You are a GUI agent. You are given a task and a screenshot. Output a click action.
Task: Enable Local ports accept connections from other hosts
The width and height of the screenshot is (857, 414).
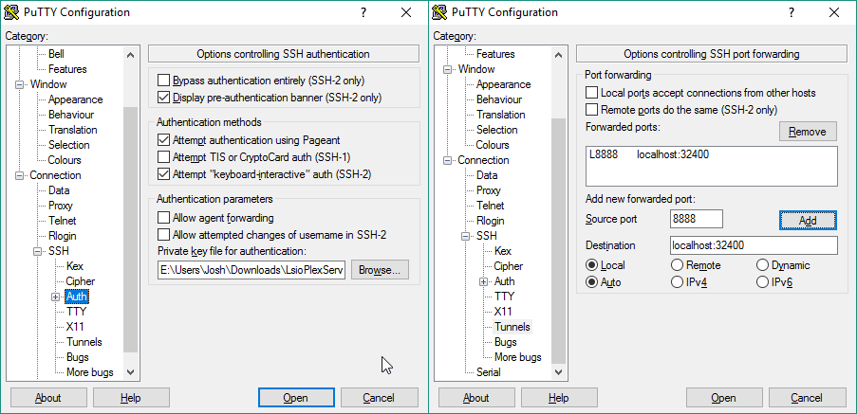click(x=591, y=93)
